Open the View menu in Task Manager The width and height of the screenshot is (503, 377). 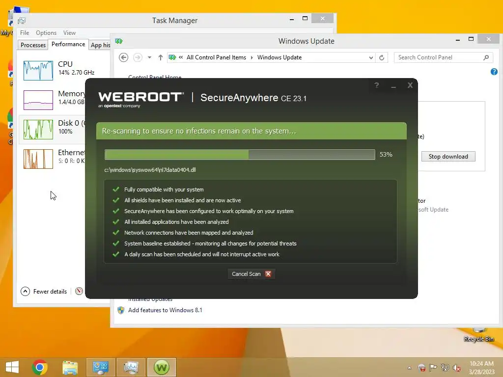pyautogui.click(x=69, y=33)
